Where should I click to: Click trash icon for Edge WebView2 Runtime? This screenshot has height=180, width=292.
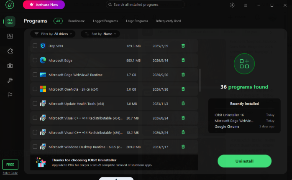(183, 75)
